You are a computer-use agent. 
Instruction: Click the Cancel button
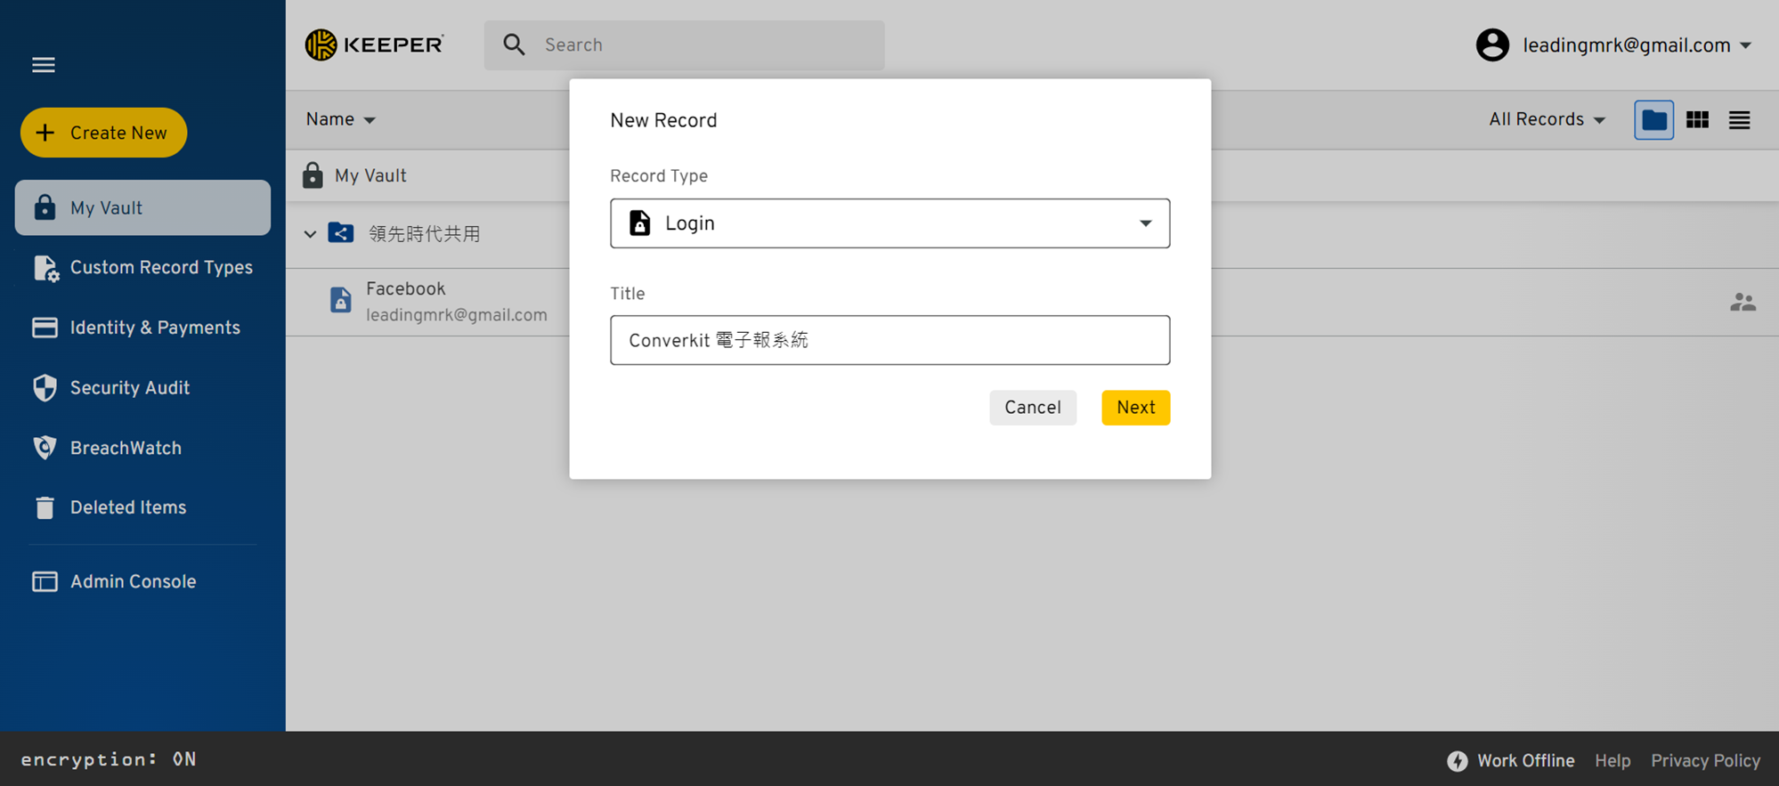[x=1033, y=408]
